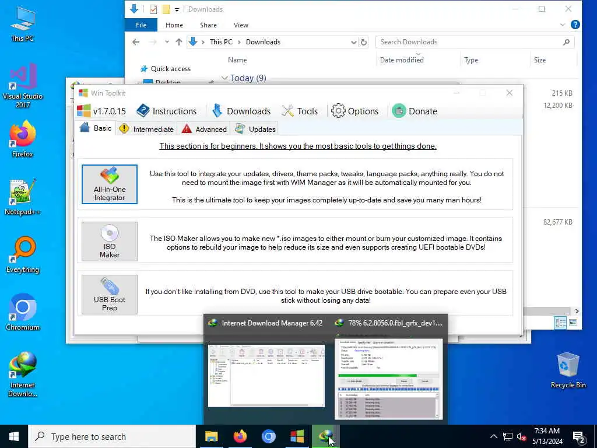Screen dimensions: 597x448
Task: Click This PC in the address breadcrumb
Action: 221,42
